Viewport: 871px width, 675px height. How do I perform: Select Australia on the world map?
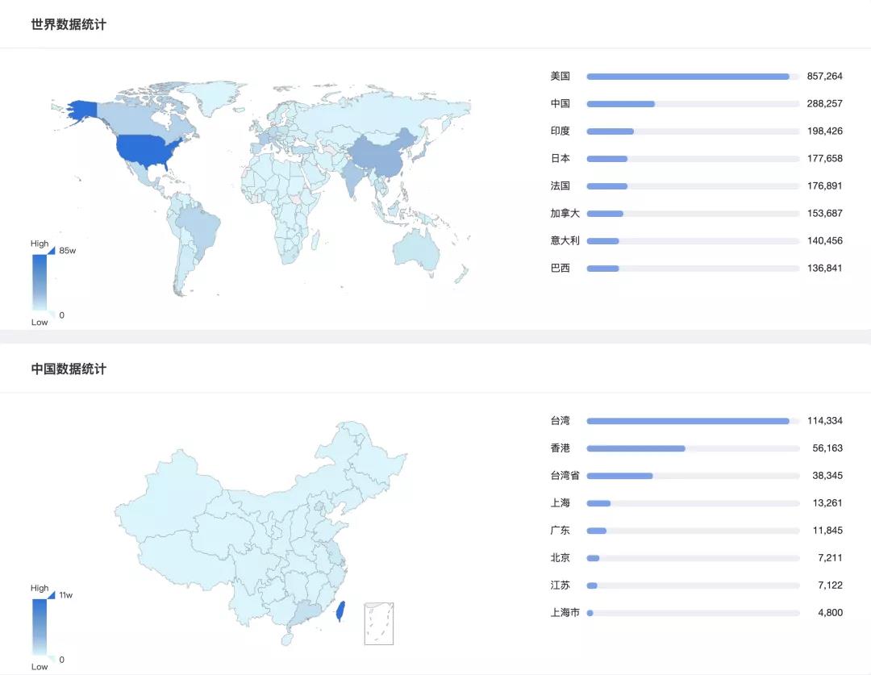(417, 251)
